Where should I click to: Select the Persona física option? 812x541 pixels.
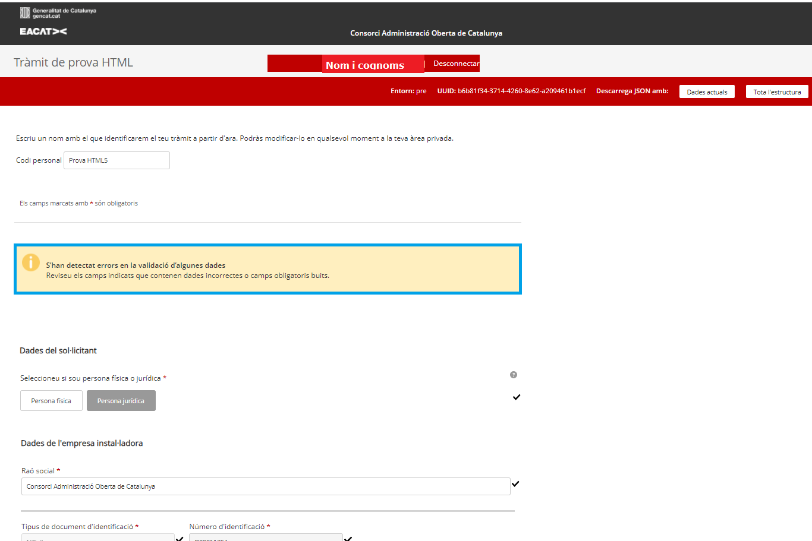point(51,400)
